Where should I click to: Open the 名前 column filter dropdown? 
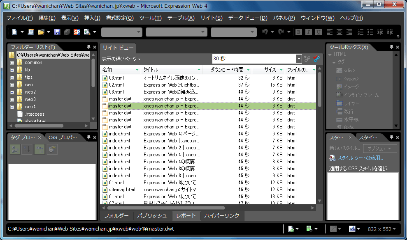(x=137, y=70)
